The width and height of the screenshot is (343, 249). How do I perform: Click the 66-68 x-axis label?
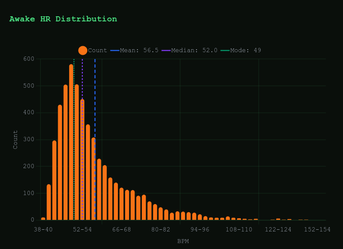point(122,229)
